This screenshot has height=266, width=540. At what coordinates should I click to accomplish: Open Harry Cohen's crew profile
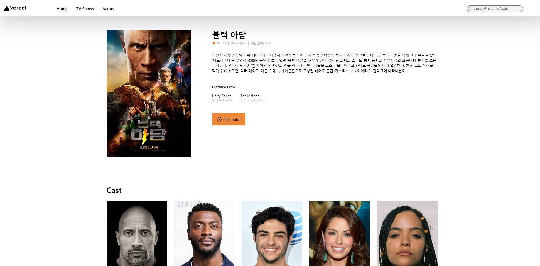click(222, 96)
